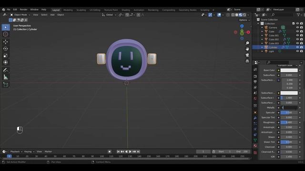The height and width of the screenshot is (171, 305).
Task: Open the Material properties tab icon
Action: pyautogui.click(x=255, y=146)
